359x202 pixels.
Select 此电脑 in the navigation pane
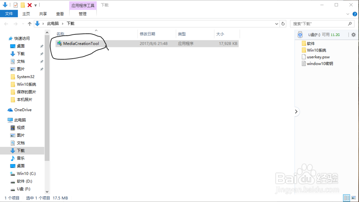20,120
